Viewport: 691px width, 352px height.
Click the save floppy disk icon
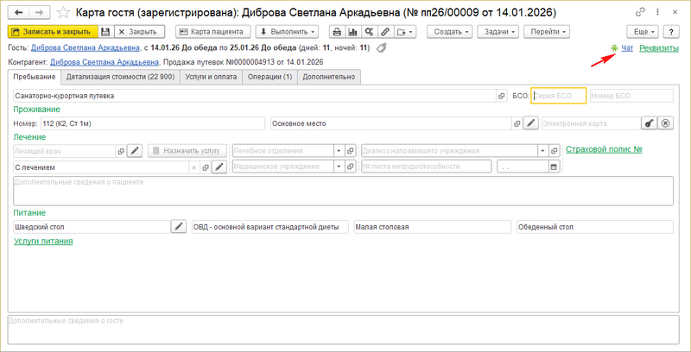(105, 32)
